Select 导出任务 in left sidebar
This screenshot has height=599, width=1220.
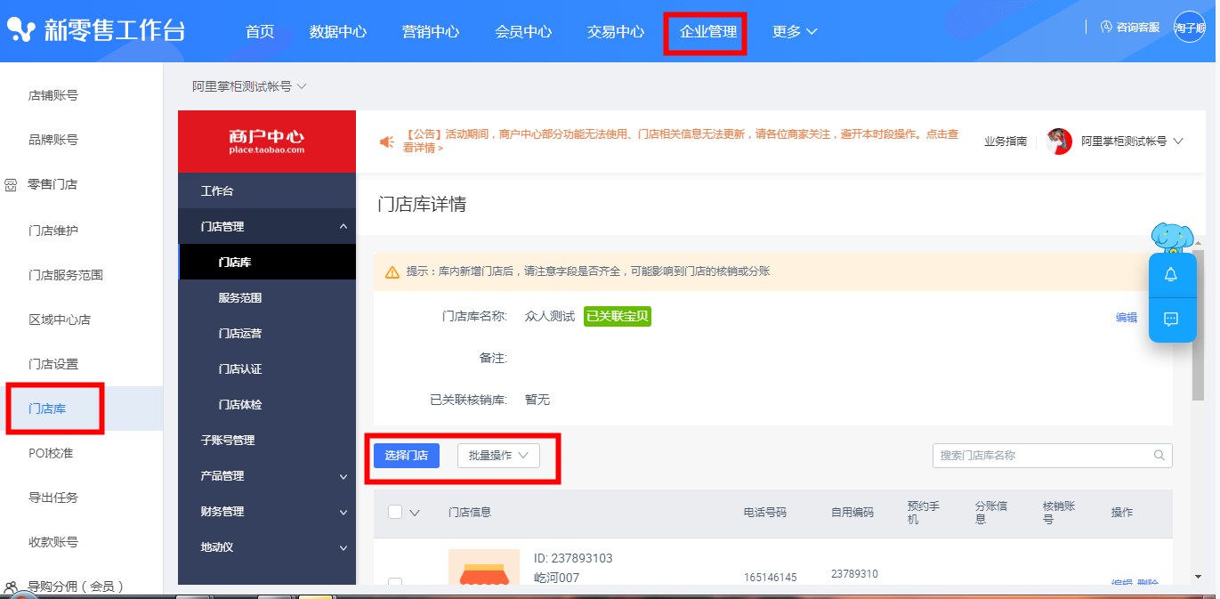(53, 498)
